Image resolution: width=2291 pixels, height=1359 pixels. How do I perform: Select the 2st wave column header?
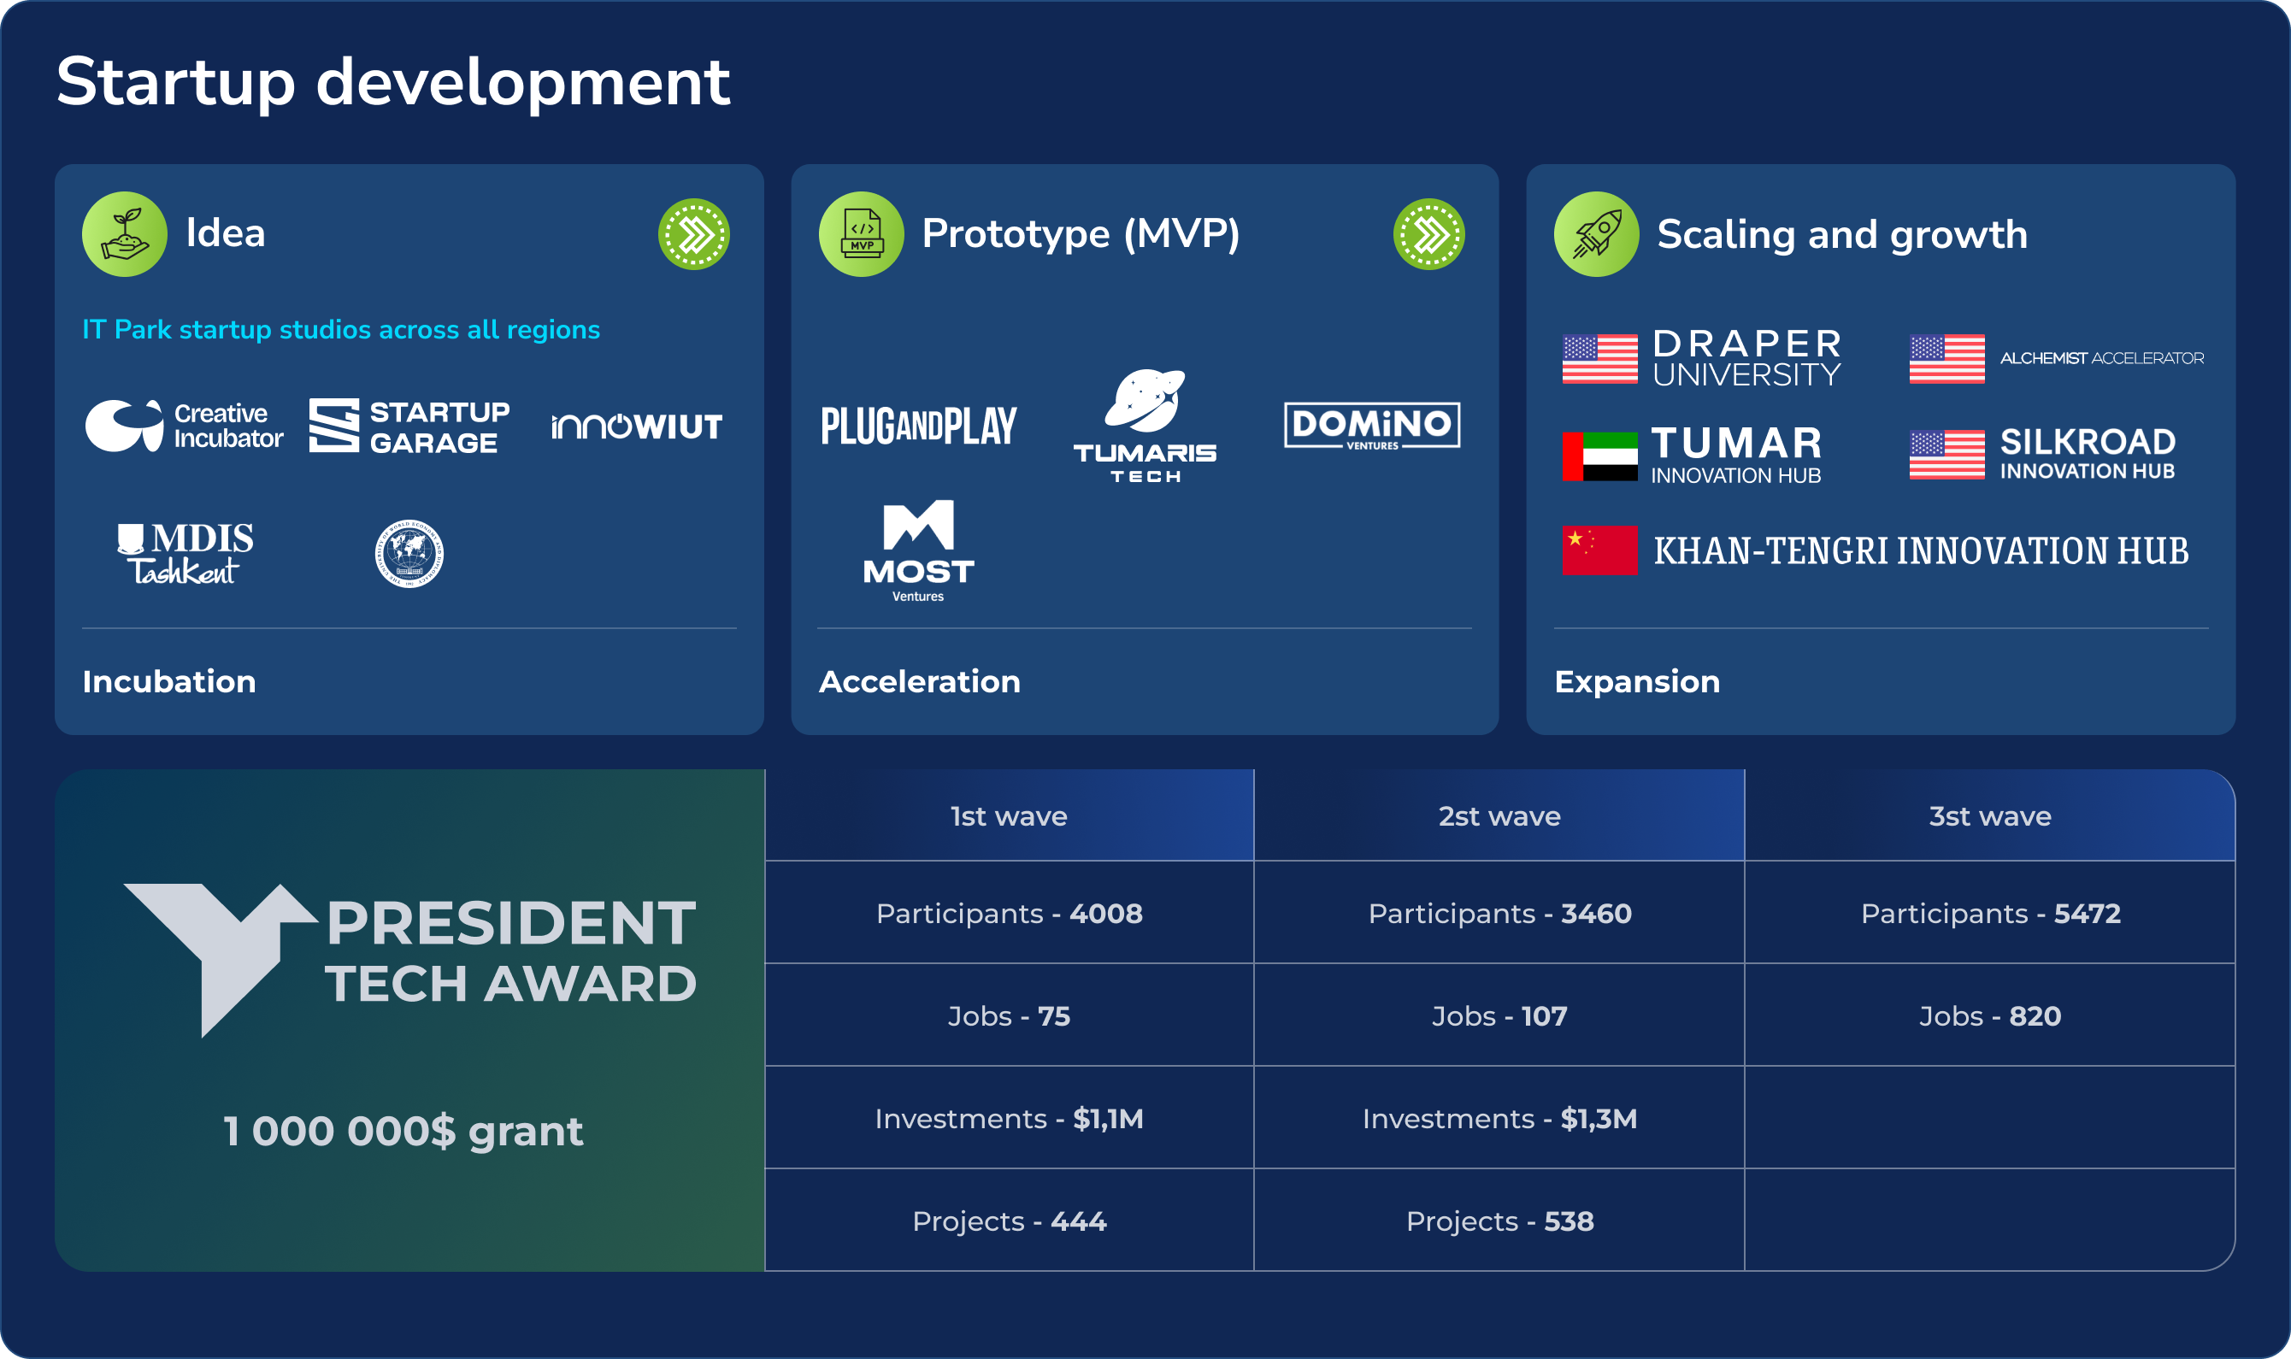[1500, 816]
